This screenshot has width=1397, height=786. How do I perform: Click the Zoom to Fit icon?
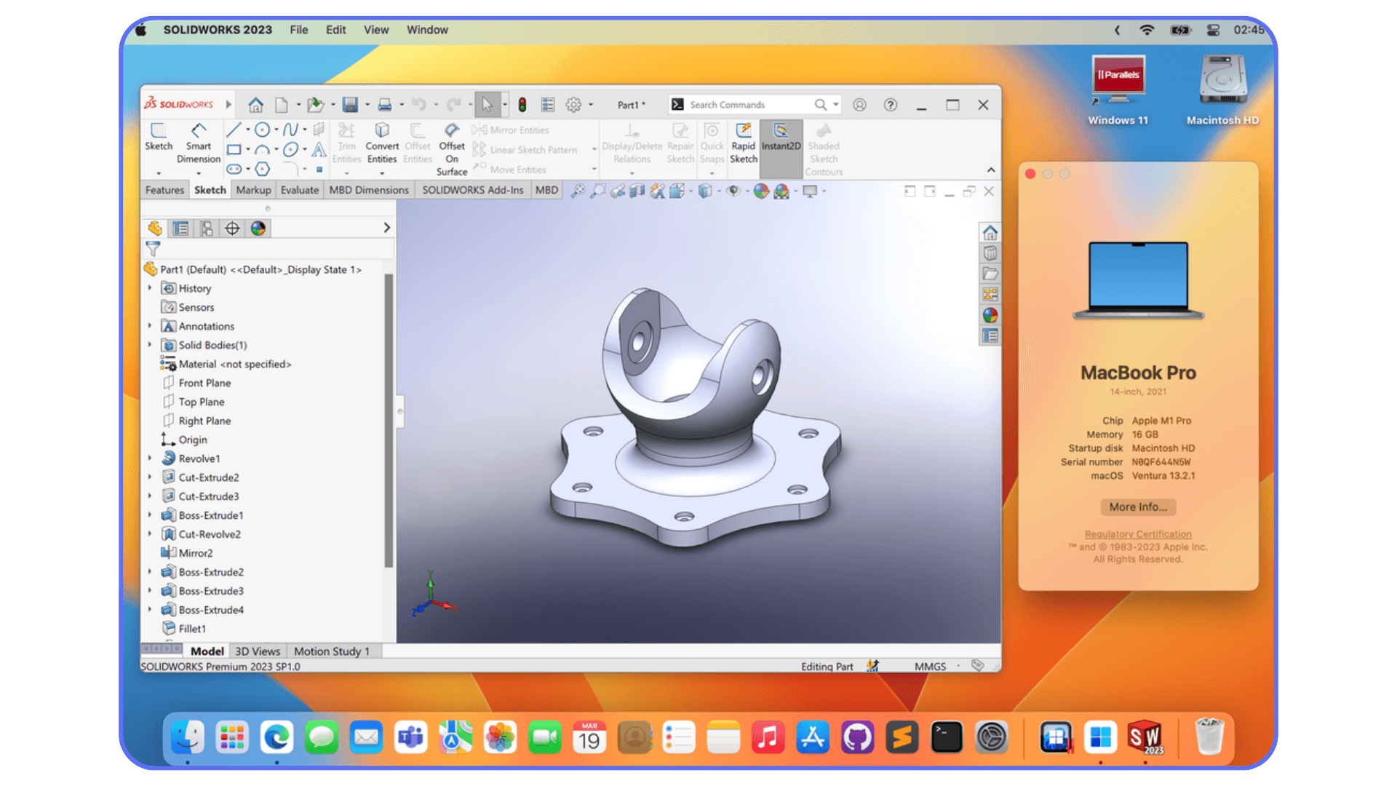[579, 191]
